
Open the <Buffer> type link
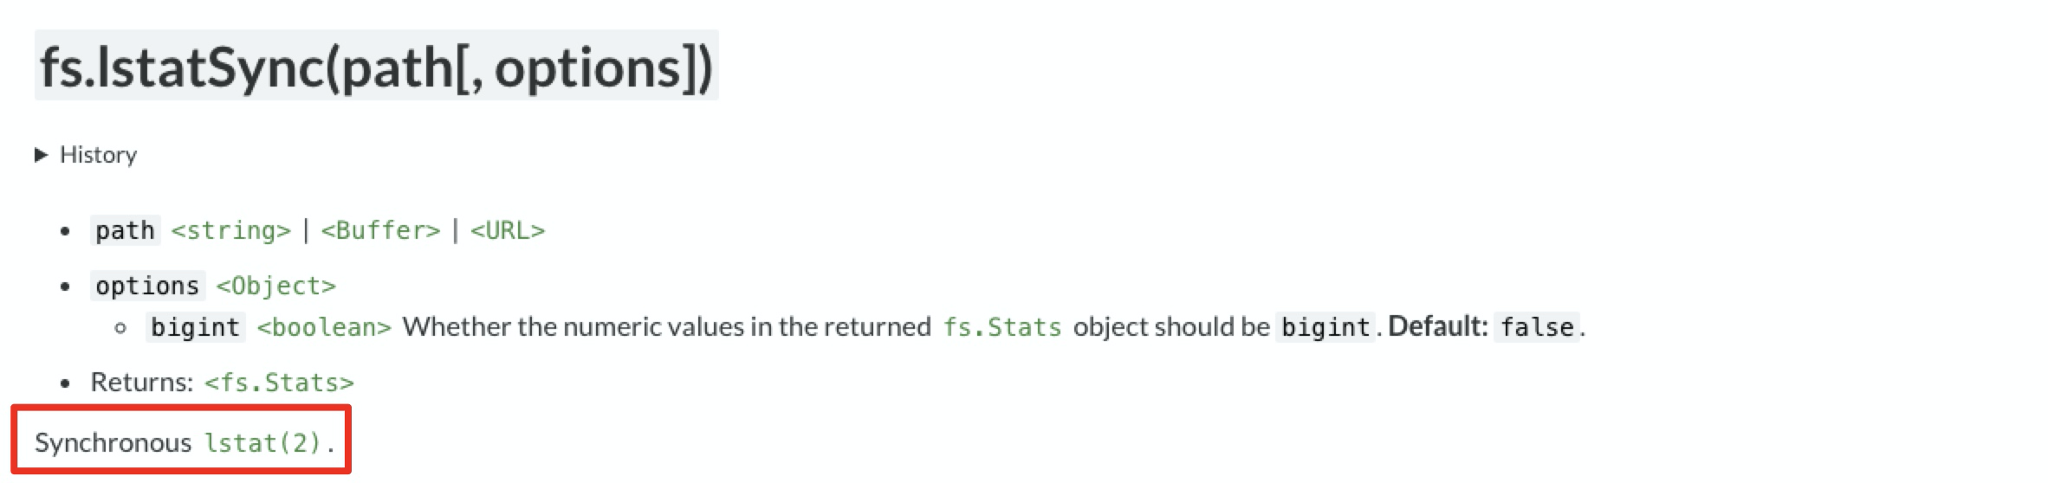click(x=381, y=230)
